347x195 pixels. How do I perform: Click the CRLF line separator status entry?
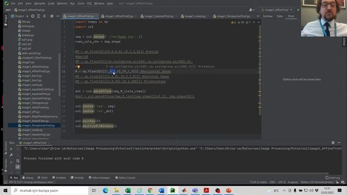tap(272, 182)
